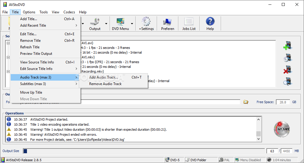Screen dimensions: 304x163
Task: Open the File menu
Action: click(5, 12)
